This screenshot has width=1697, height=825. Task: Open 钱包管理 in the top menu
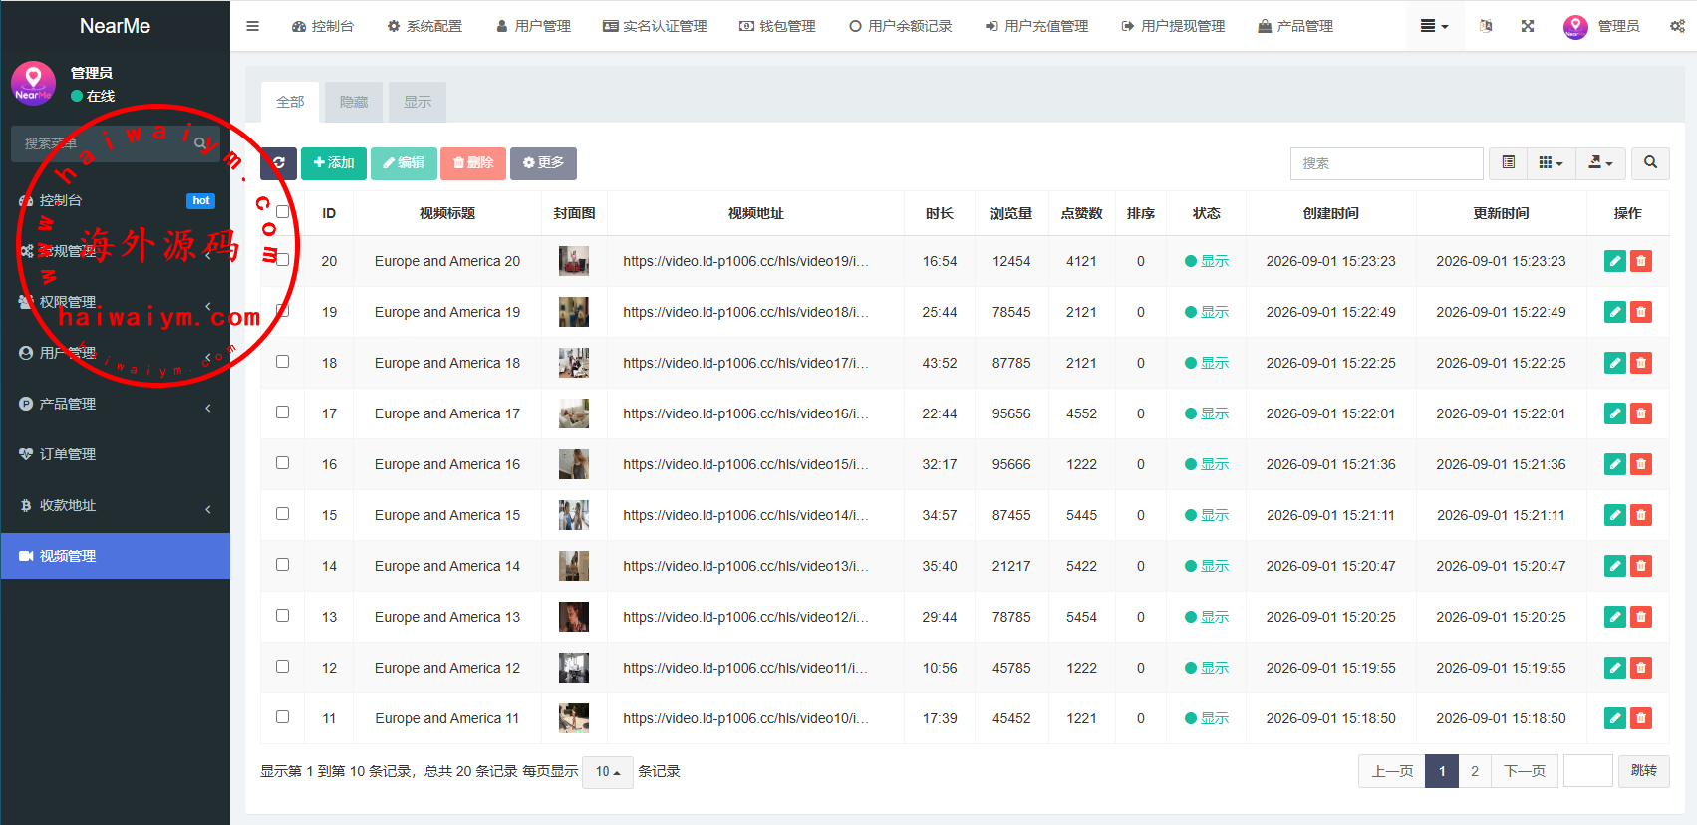(x=777, y=26)
